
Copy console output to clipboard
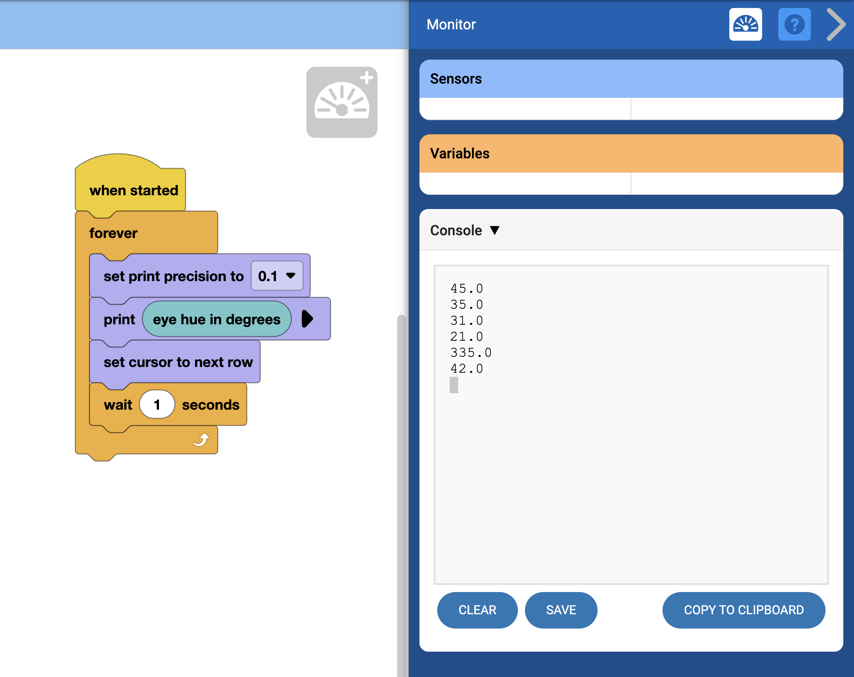click(x=743, y=610)
